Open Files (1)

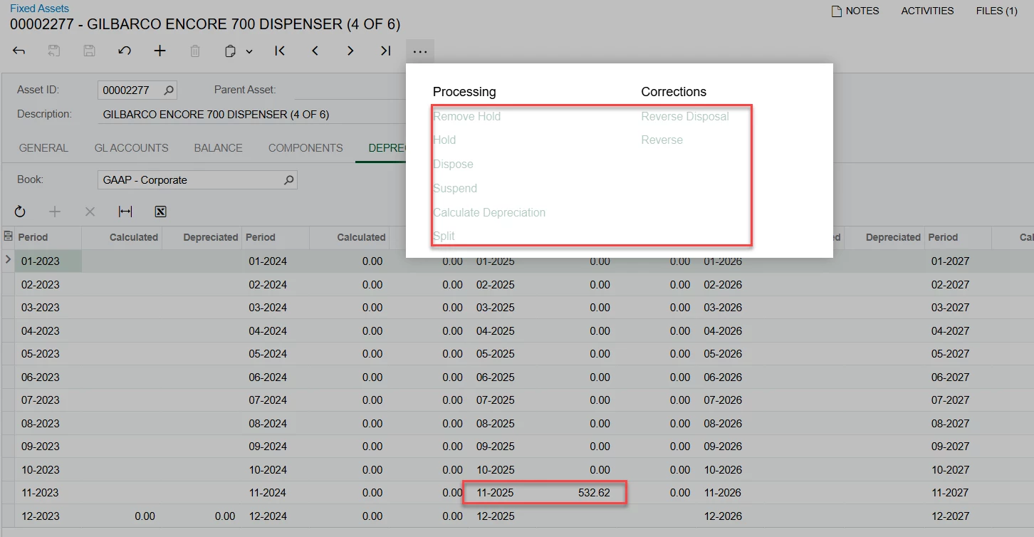996,11
